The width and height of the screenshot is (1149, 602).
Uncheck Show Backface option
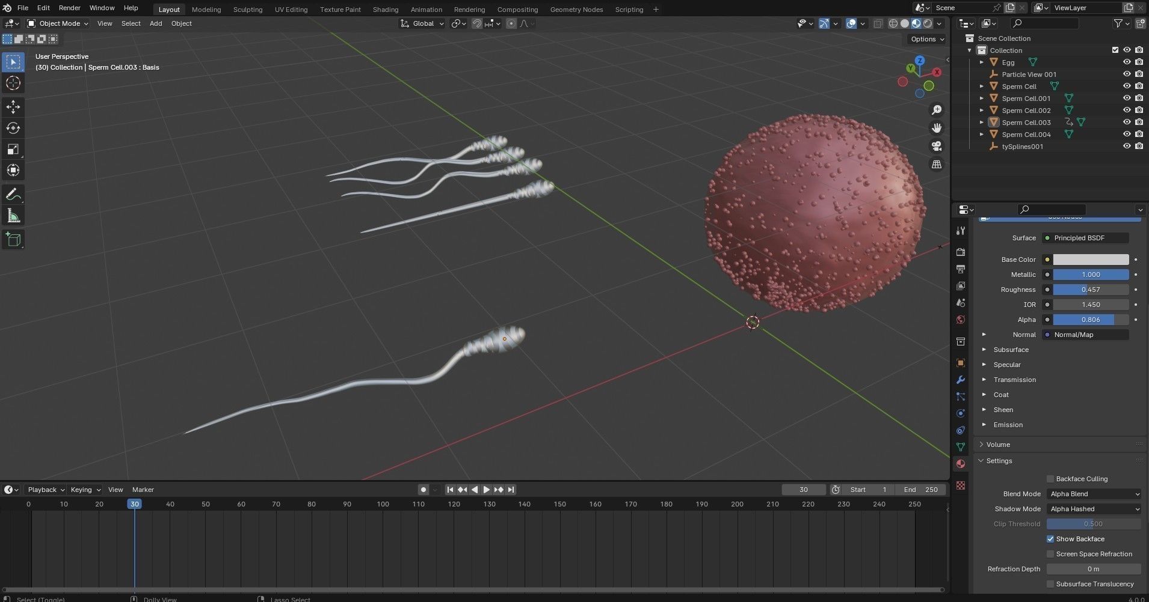click(x=1050, y=539)
